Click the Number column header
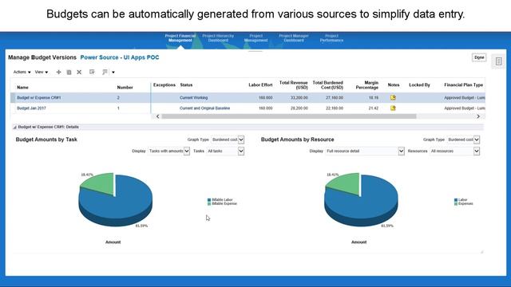511x287 pixels. 125,87
